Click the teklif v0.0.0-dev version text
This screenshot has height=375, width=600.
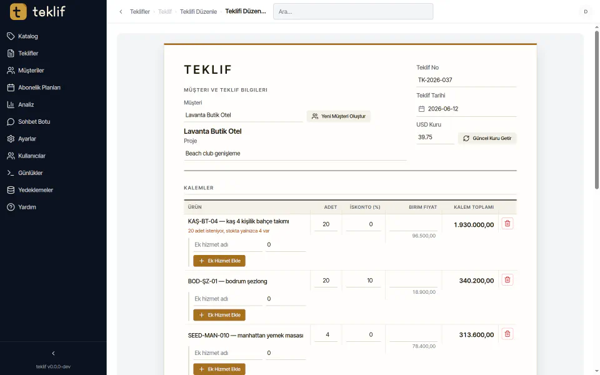coord(53,367)
